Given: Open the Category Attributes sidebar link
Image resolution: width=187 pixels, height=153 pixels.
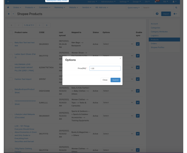Looking at the screenshot, I should [x=159, y=32].
